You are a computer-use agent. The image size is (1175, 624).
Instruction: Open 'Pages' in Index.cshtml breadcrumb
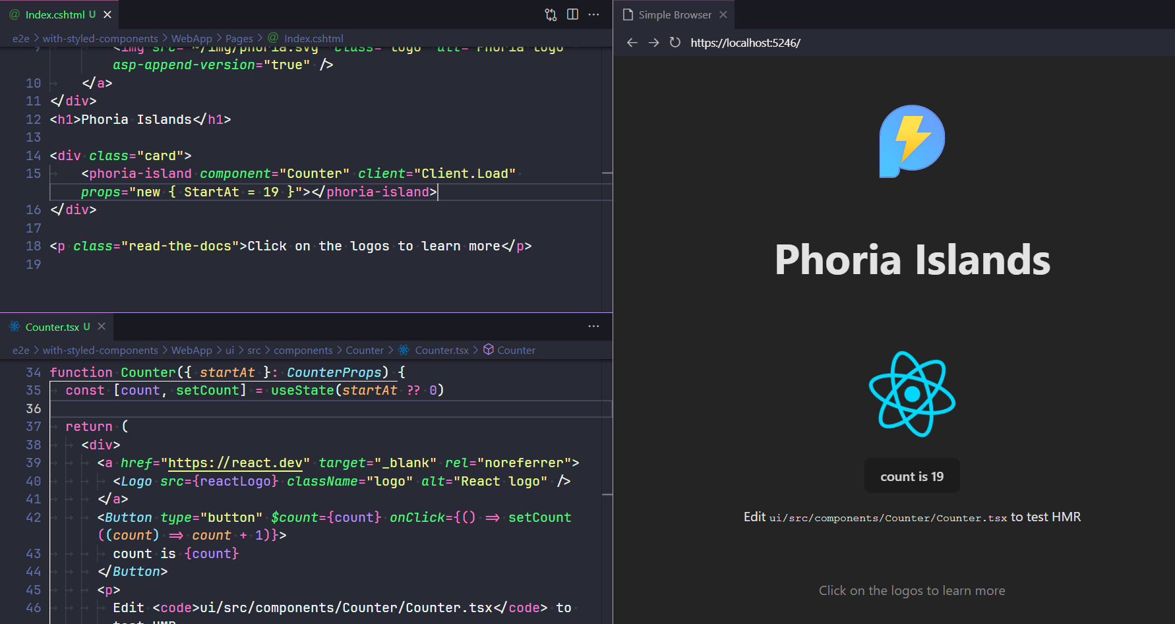click(x=239, y=38)
